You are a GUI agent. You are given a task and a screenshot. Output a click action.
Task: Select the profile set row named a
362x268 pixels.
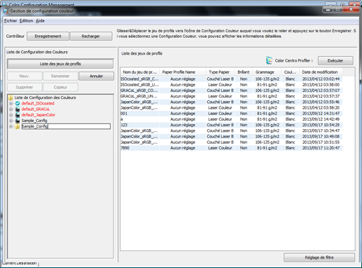point(231,119)
